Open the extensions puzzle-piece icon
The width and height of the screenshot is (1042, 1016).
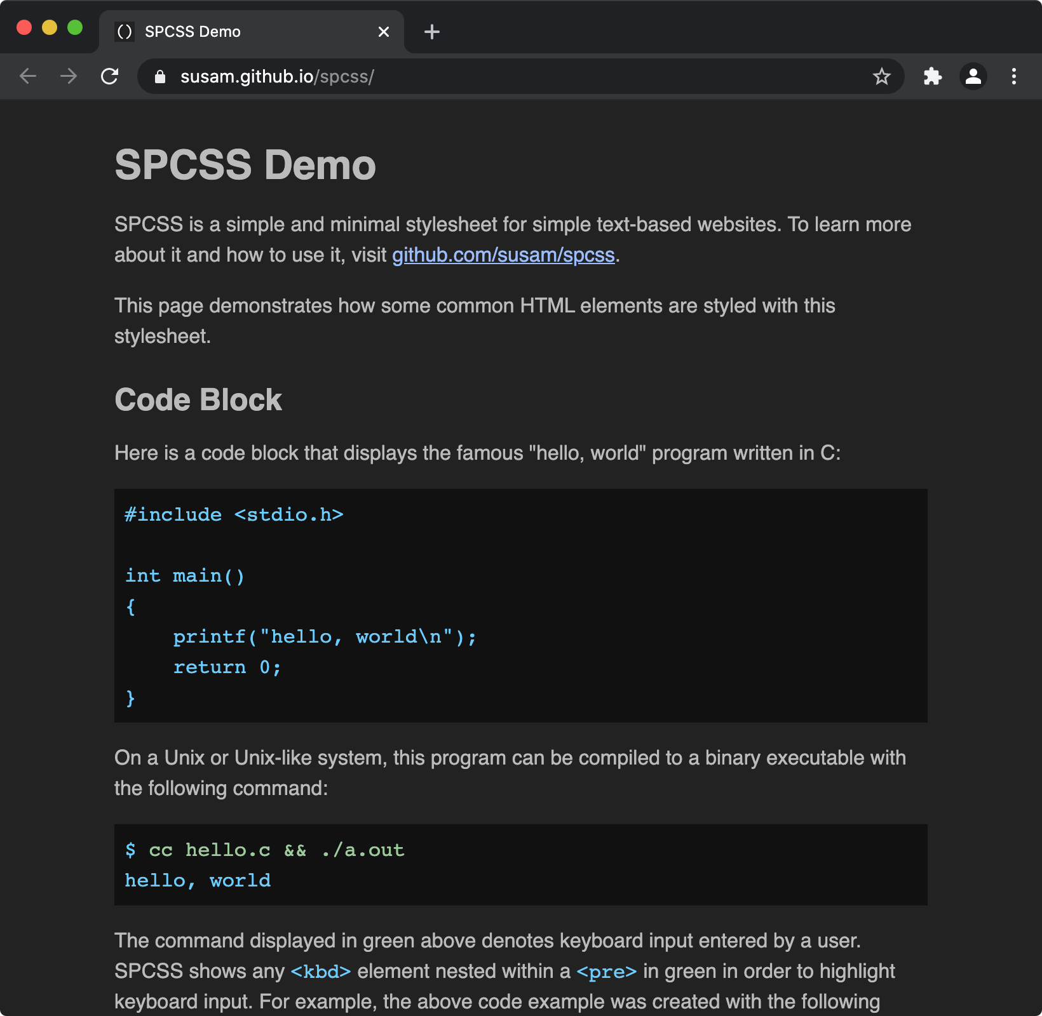point(932,76)
